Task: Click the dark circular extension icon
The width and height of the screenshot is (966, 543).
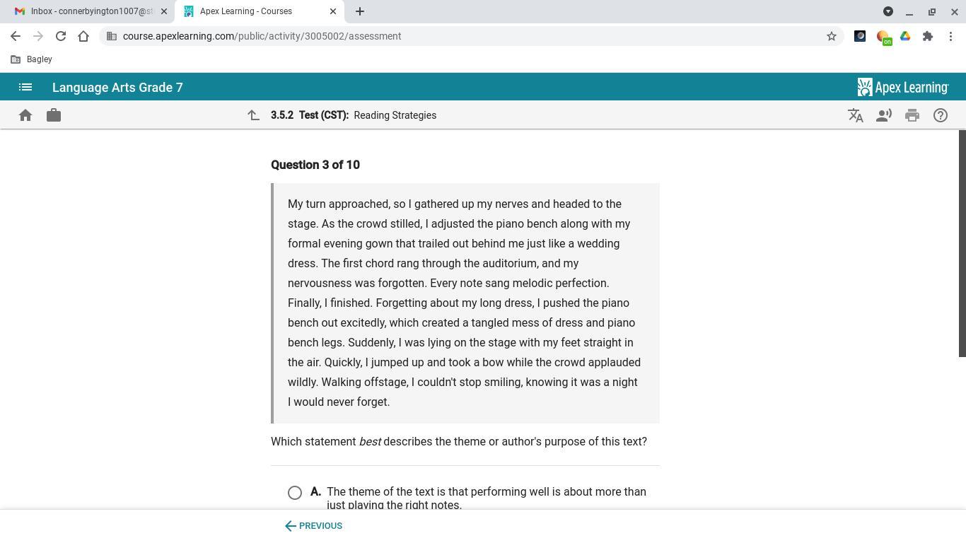Action: tap(860, 36)
